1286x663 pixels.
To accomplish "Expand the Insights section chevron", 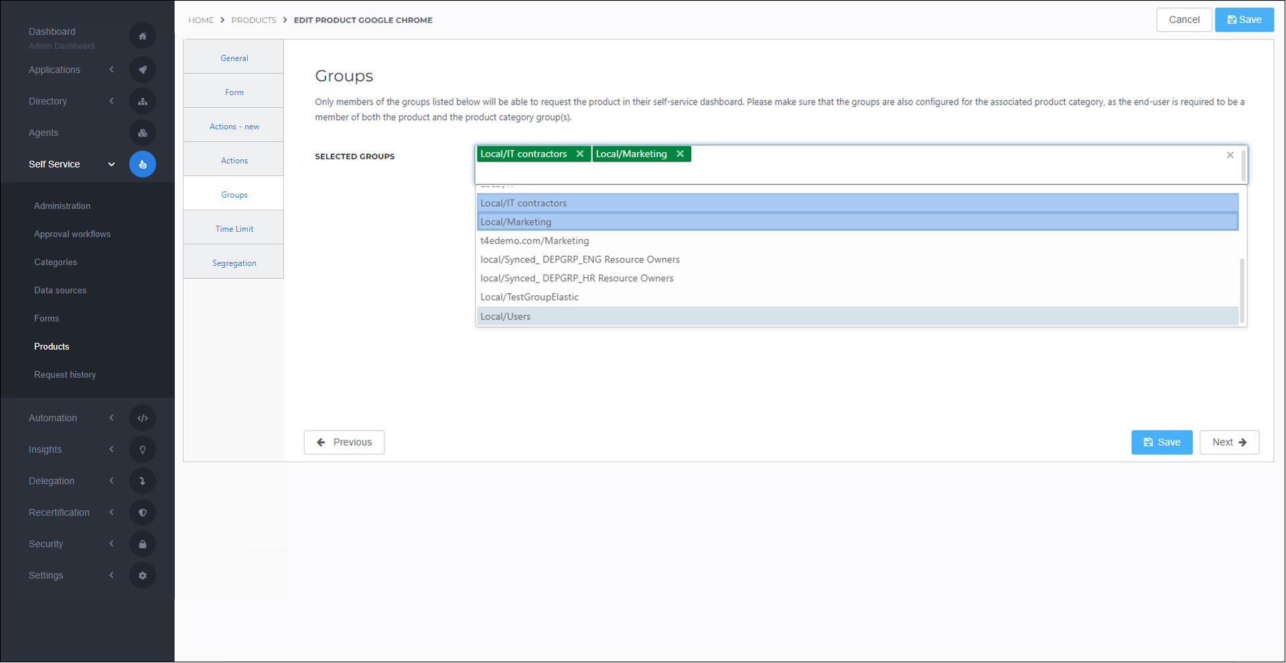I will [111, 449].
